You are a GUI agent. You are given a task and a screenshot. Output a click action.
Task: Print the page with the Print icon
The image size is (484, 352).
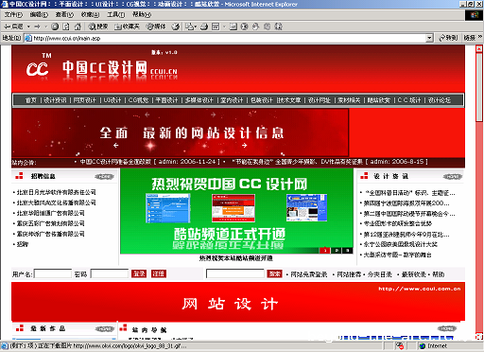click(204, 26)
